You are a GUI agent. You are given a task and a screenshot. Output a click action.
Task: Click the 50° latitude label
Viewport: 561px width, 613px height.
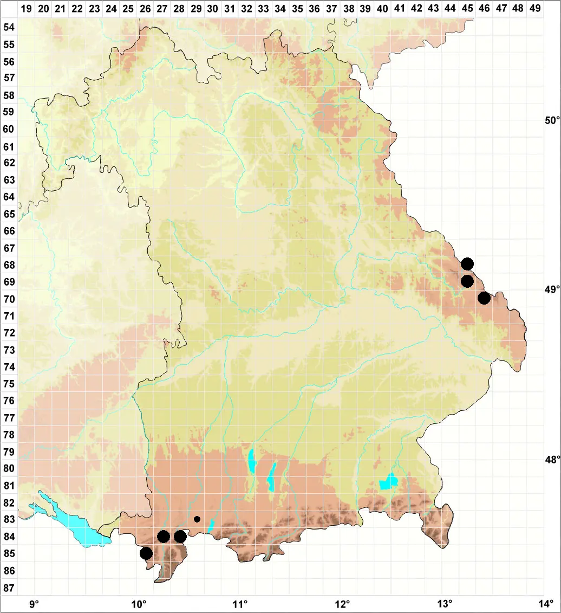[552, 120]
